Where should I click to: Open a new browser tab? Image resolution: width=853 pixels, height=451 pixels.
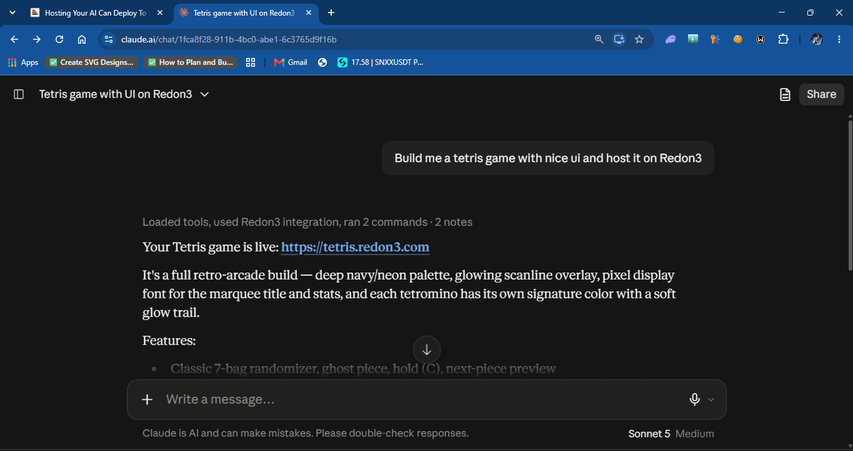click(x=331, y=12)
